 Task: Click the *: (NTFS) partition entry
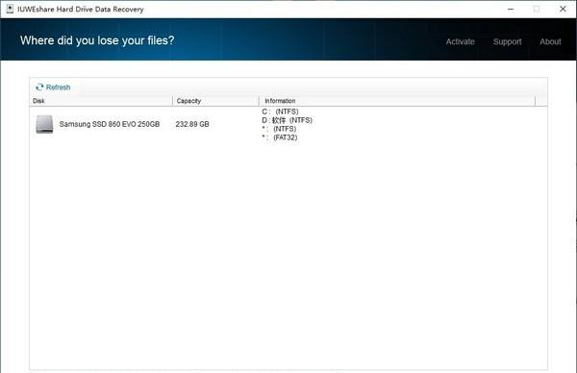coord(279,129)
